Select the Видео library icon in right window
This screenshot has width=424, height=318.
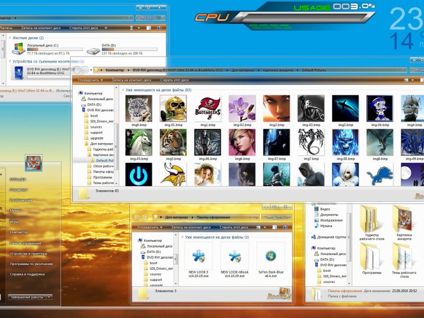tap(316, 209)
